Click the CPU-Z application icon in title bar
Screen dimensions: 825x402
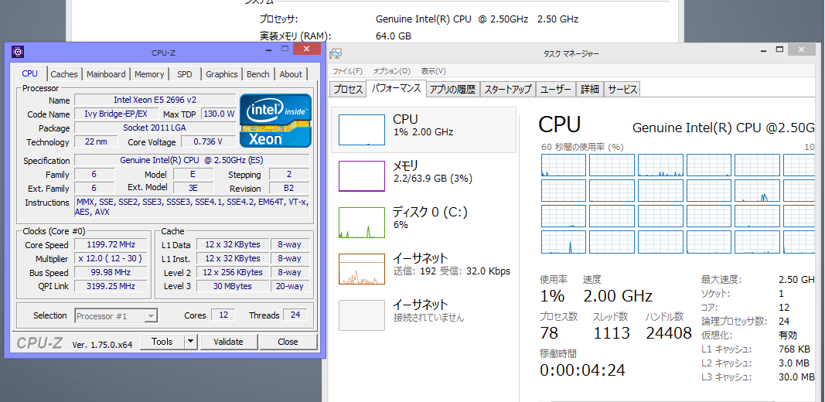point(18,52)
